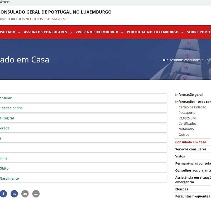Open Informações - Atos consulares sidebar section
Screen dimensions: 211x211
[x=193, y=102]
